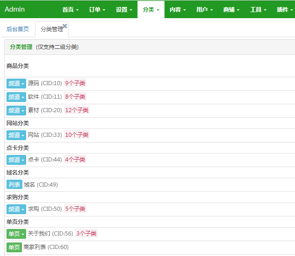Click the 求购分类 section heading
This screenshot has height=256, width=295.
coord(18,197)
